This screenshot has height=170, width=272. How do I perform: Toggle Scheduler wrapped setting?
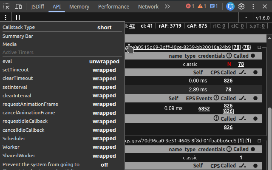(x=104, y=138)
